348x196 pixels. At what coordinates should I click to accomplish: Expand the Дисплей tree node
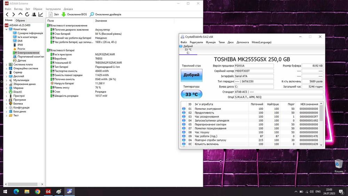click(x=6, y=76)
